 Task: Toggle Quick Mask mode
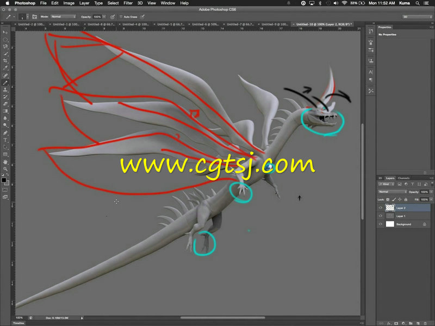coord(5,190)
